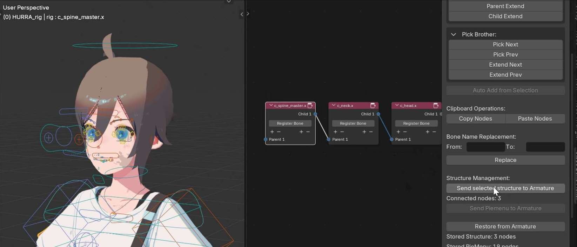Click right plus icon in c_head.x node
The height and width of the screenshot is (247, 577).
tap(427, 132)
